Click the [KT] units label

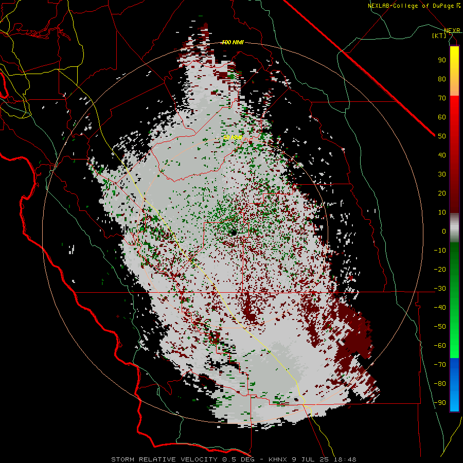439,35
